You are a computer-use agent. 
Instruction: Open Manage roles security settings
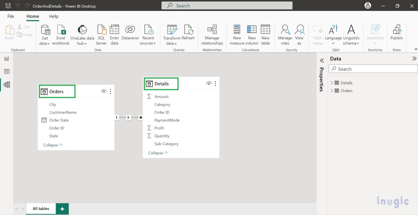pyautogui.click(x=285, y=35)
